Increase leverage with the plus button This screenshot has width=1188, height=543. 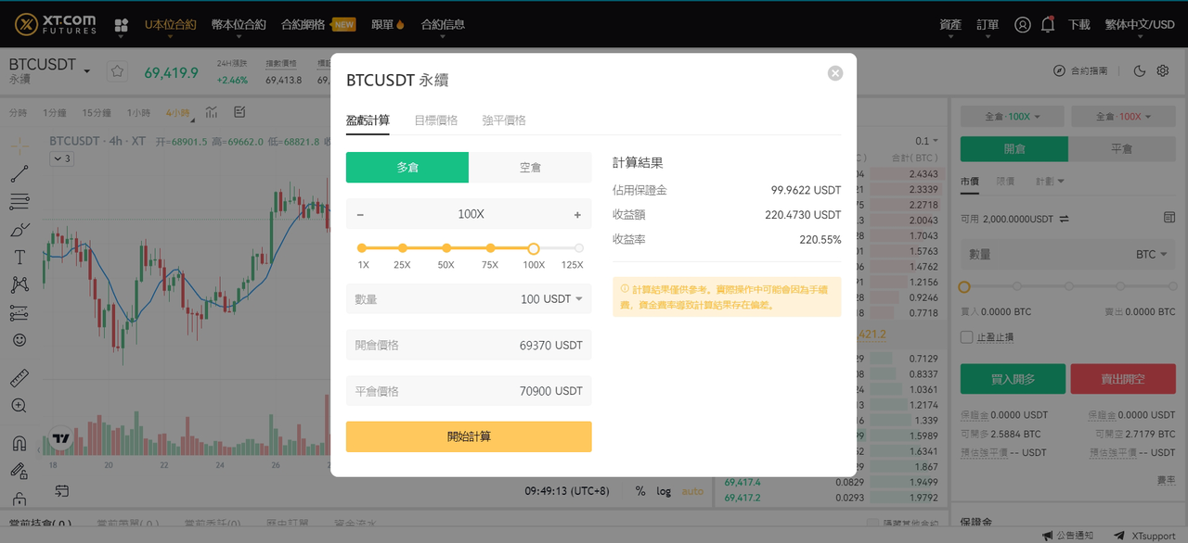point(577,214)
